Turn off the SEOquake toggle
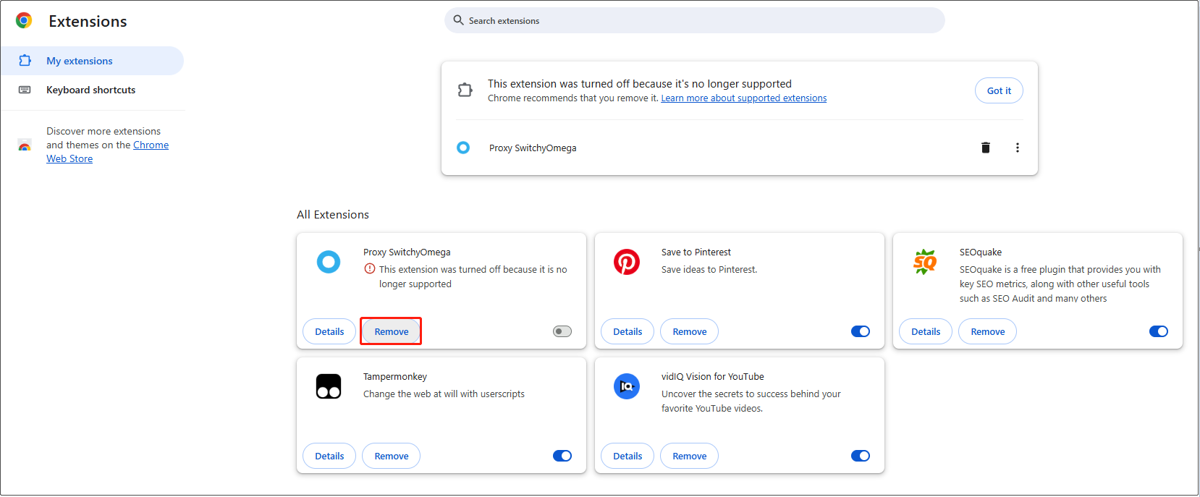 click(x=1159, y=331)
